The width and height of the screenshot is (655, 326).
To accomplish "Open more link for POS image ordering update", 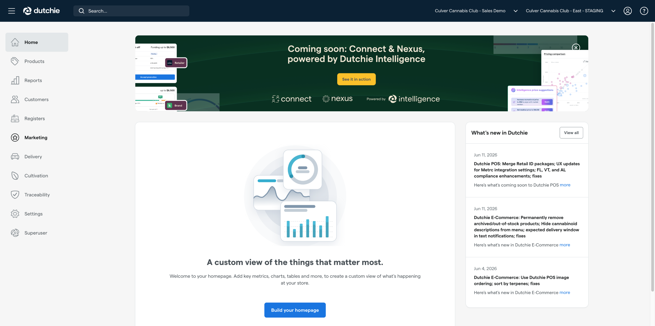I will point(565,293).
